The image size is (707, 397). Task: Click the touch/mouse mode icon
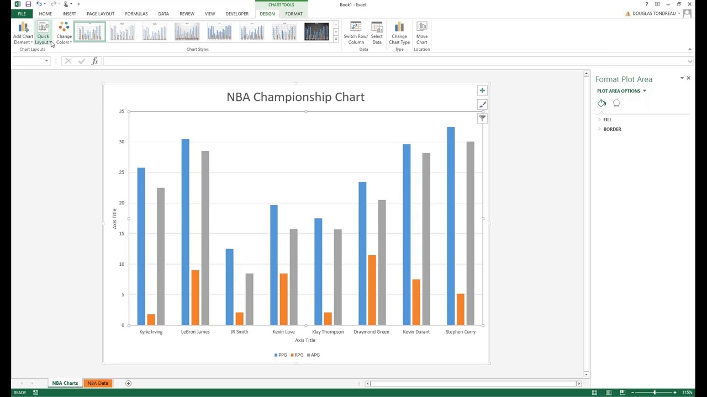66,4
